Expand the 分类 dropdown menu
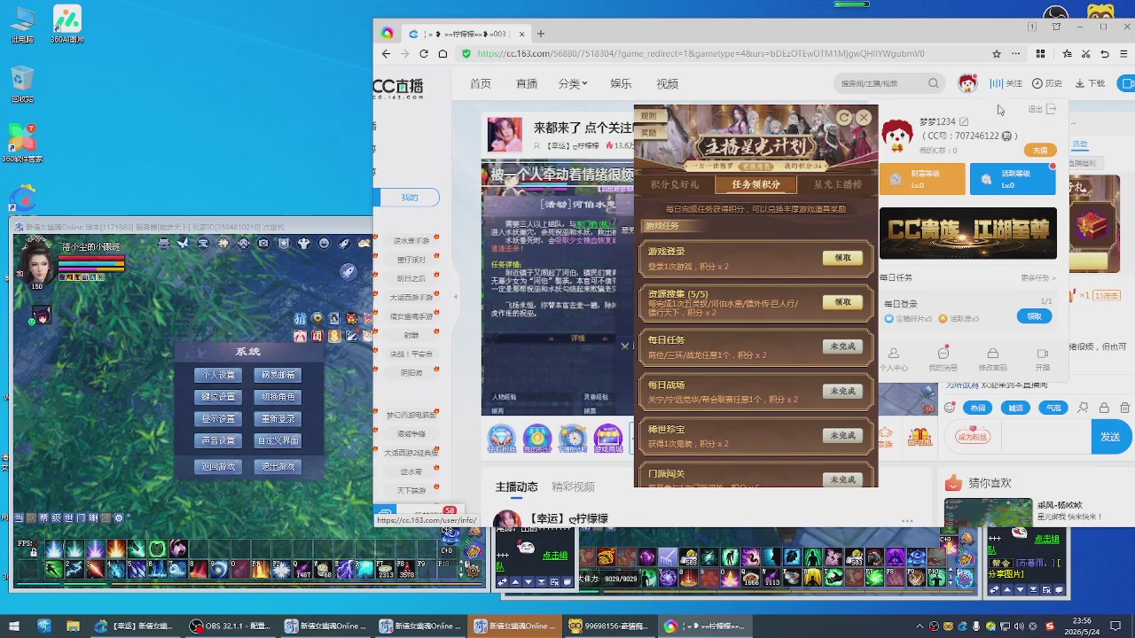The image size is (1135, 638). [x=573, y=83]
